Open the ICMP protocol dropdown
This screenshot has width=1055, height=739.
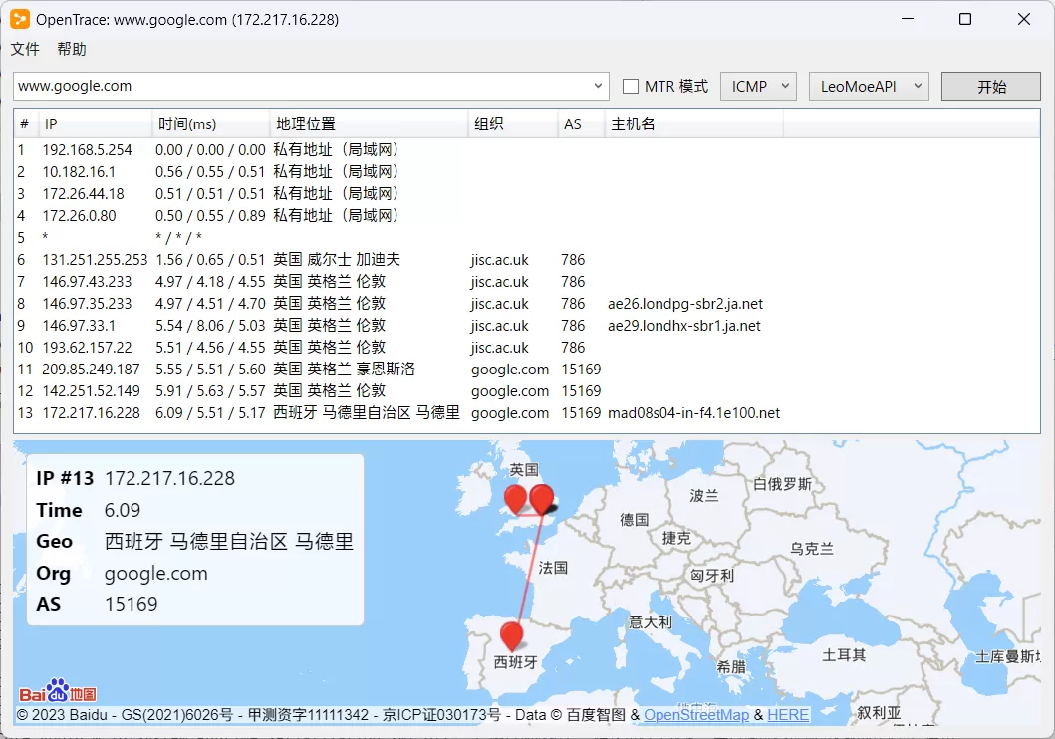coord(758,86)
